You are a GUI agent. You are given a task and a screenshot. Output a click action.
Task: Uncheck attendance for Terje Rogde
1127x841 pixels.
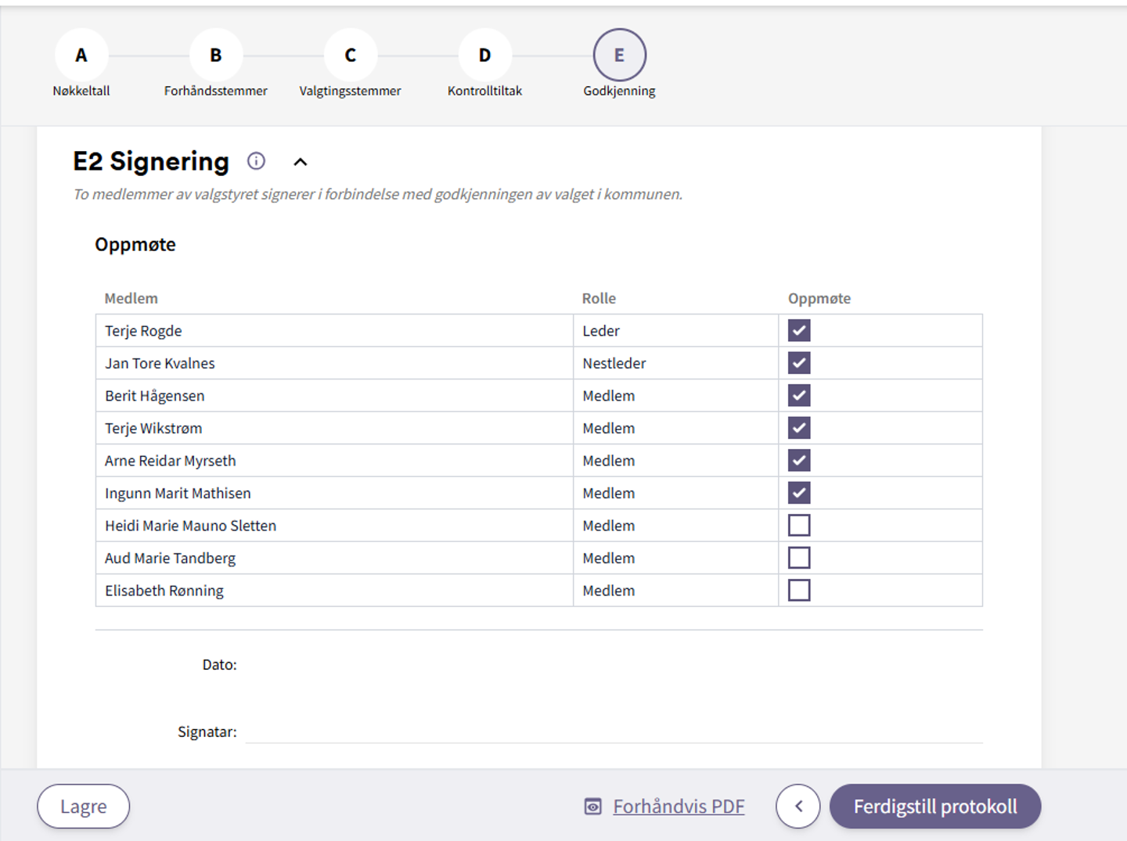[x=799, y=331]
